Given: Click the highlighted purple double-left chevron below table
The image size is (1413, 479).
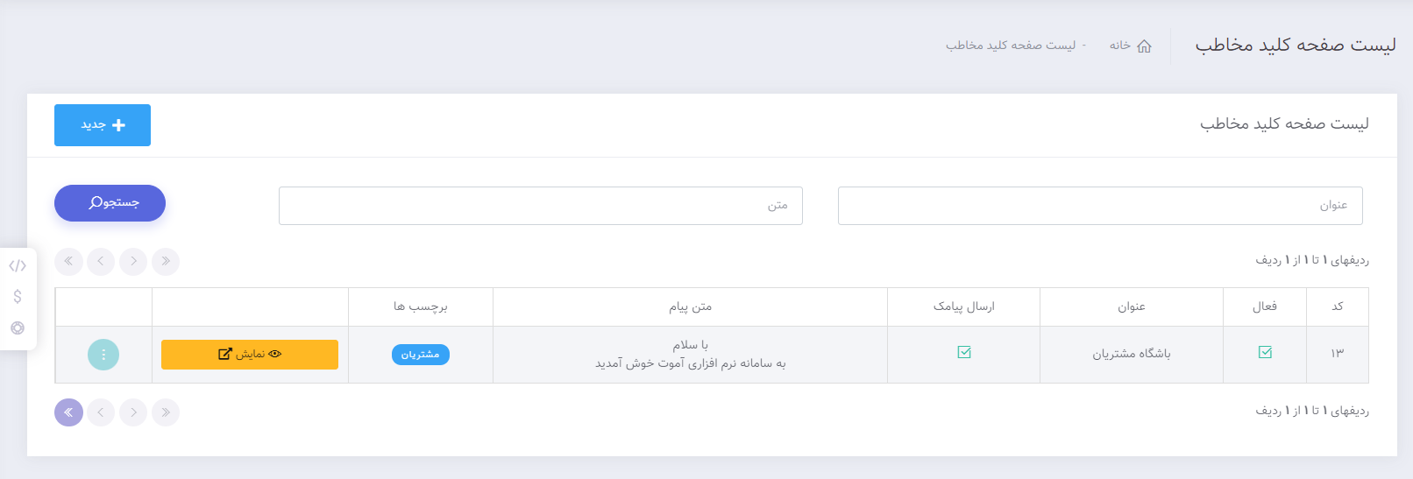Looking at the screenshot, I should (68, 412).
